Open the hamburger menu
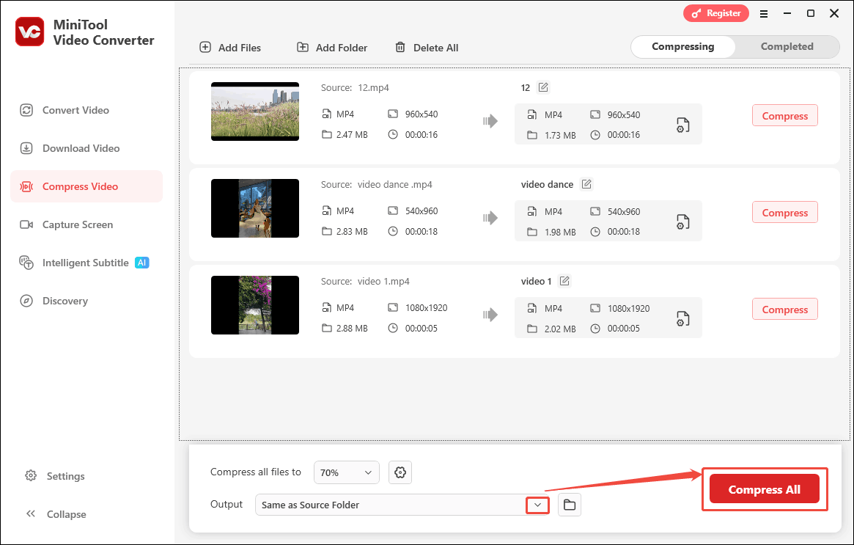 (764, 13)
